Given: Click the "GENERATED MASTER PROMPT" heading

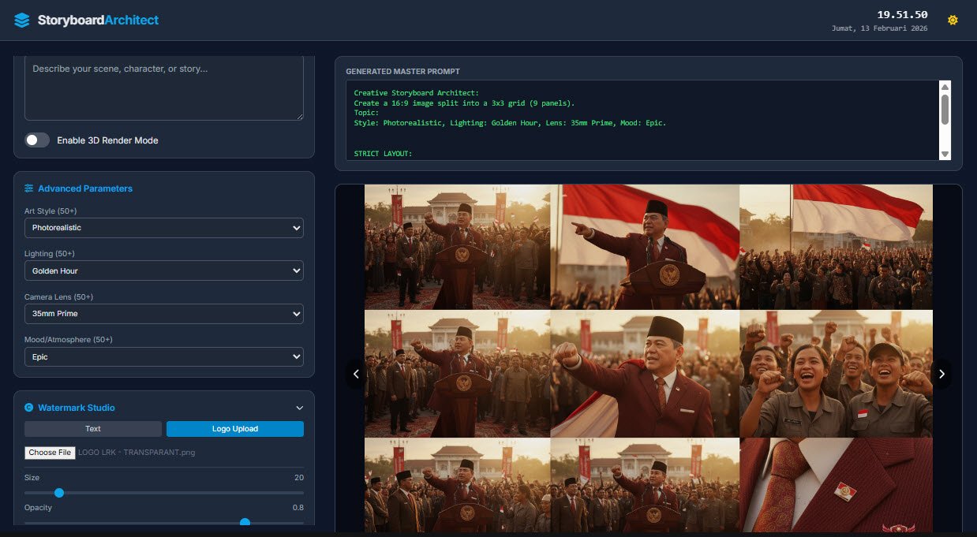Looking at the screenshot, I should 402,72.
